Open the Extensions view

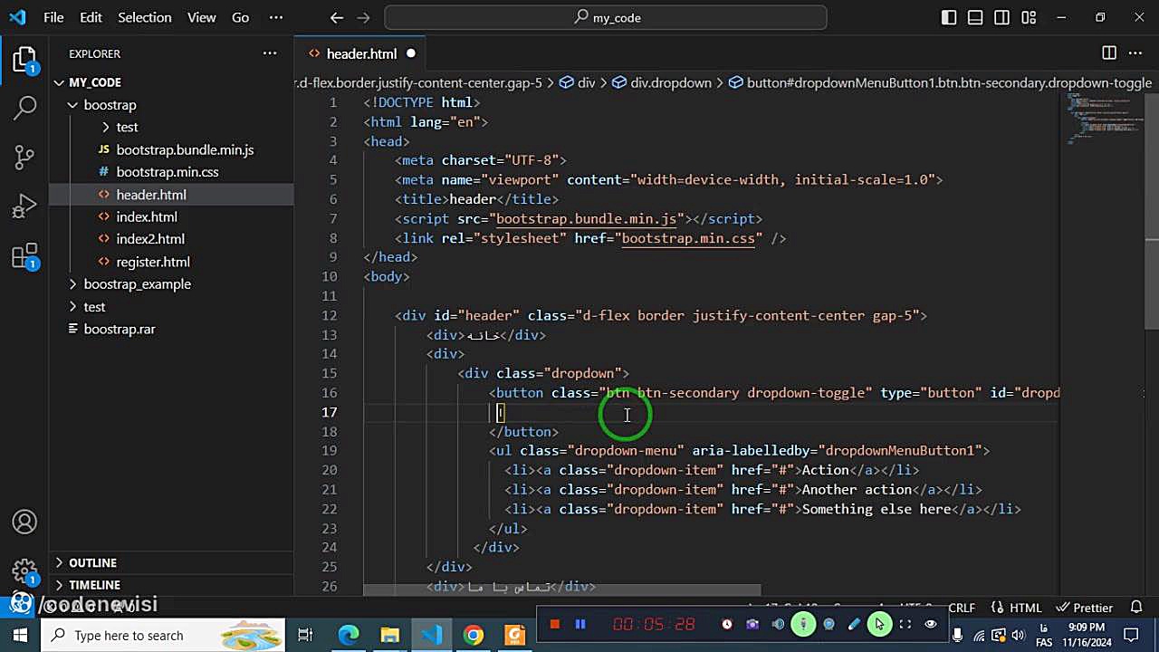pyautogui.click(x=25, y=257)
